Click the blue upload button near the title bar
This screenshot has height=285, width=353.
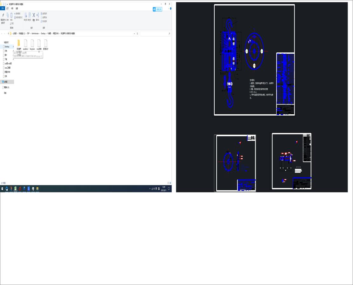(157, 9)
